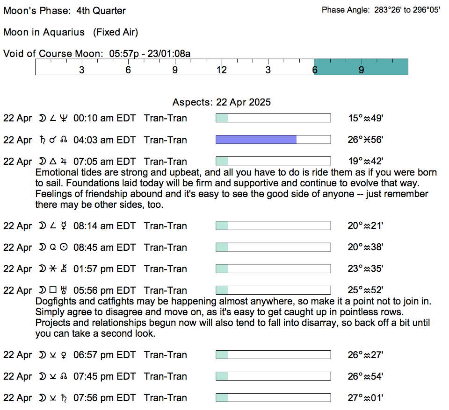Click the Sun glyph in the 08:45 am aspect
The width and height of the screenshot is (449, 410).
tap(64, 248)
